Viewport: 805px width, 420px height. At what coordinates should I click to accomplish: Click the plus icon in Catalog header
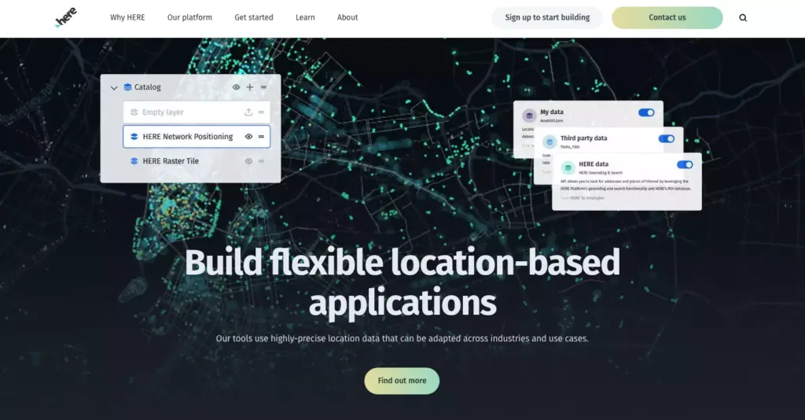tap(250, 87)
